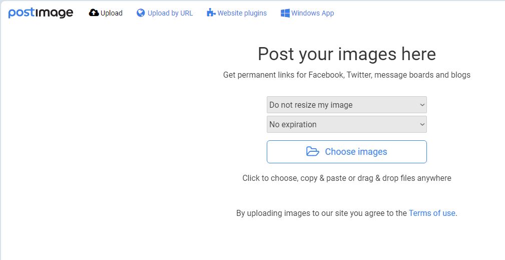Image resolution: width=505 pixels, height=260 pixels.
Task: Open the 'No expiration' dropdown
Action: (x=346, y=124)
